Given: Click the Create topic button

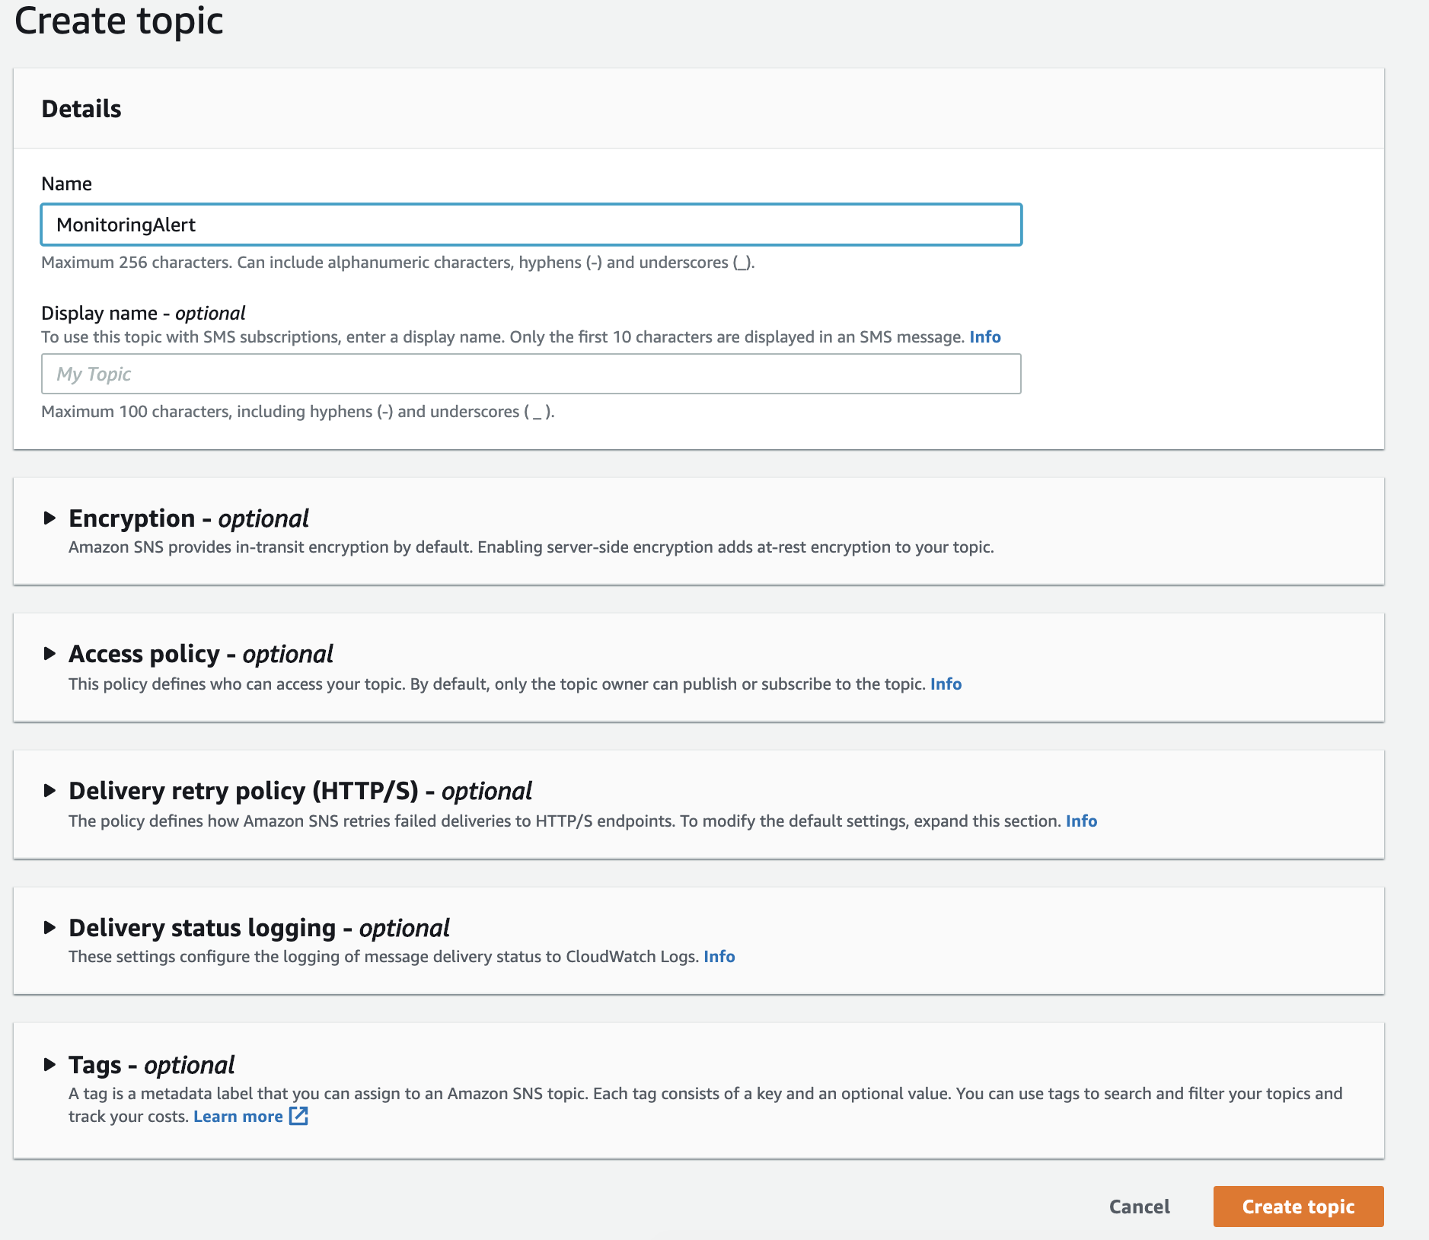Looking at the screenshot, I should (1298, 1207).
